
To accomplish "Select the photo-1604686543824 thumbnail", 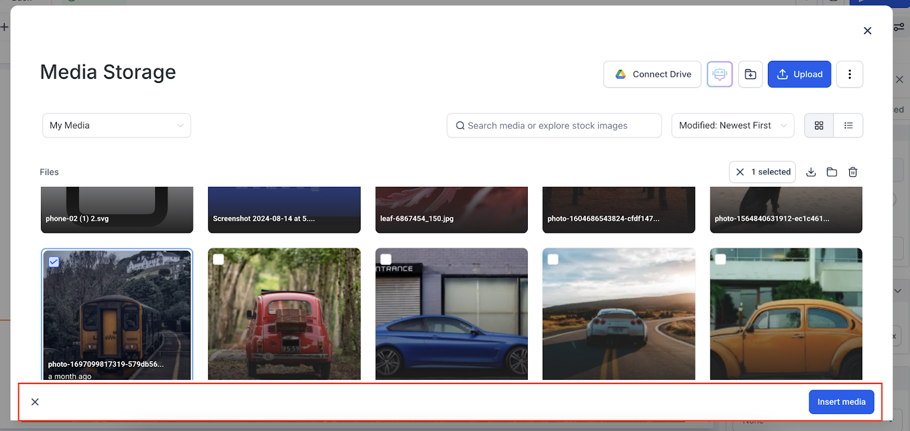I will [x=619, y=210].
